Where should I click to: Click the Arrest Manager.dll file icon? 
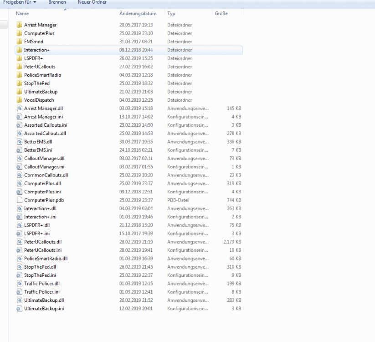coord(20,109)
